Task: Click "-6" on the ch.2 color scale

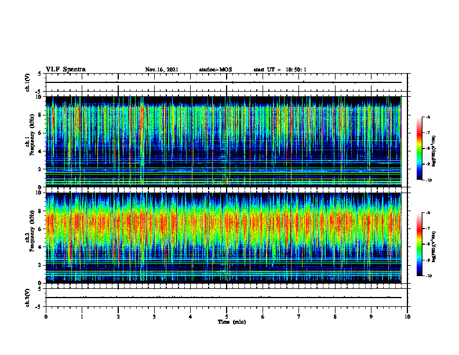Action: coord(428,213)
